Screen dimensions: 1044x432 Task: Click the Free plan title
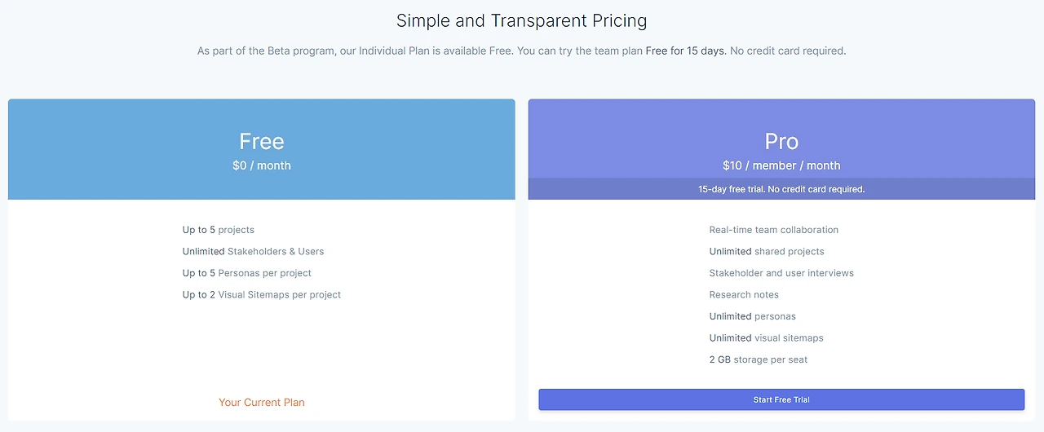(x=262, y=141)
